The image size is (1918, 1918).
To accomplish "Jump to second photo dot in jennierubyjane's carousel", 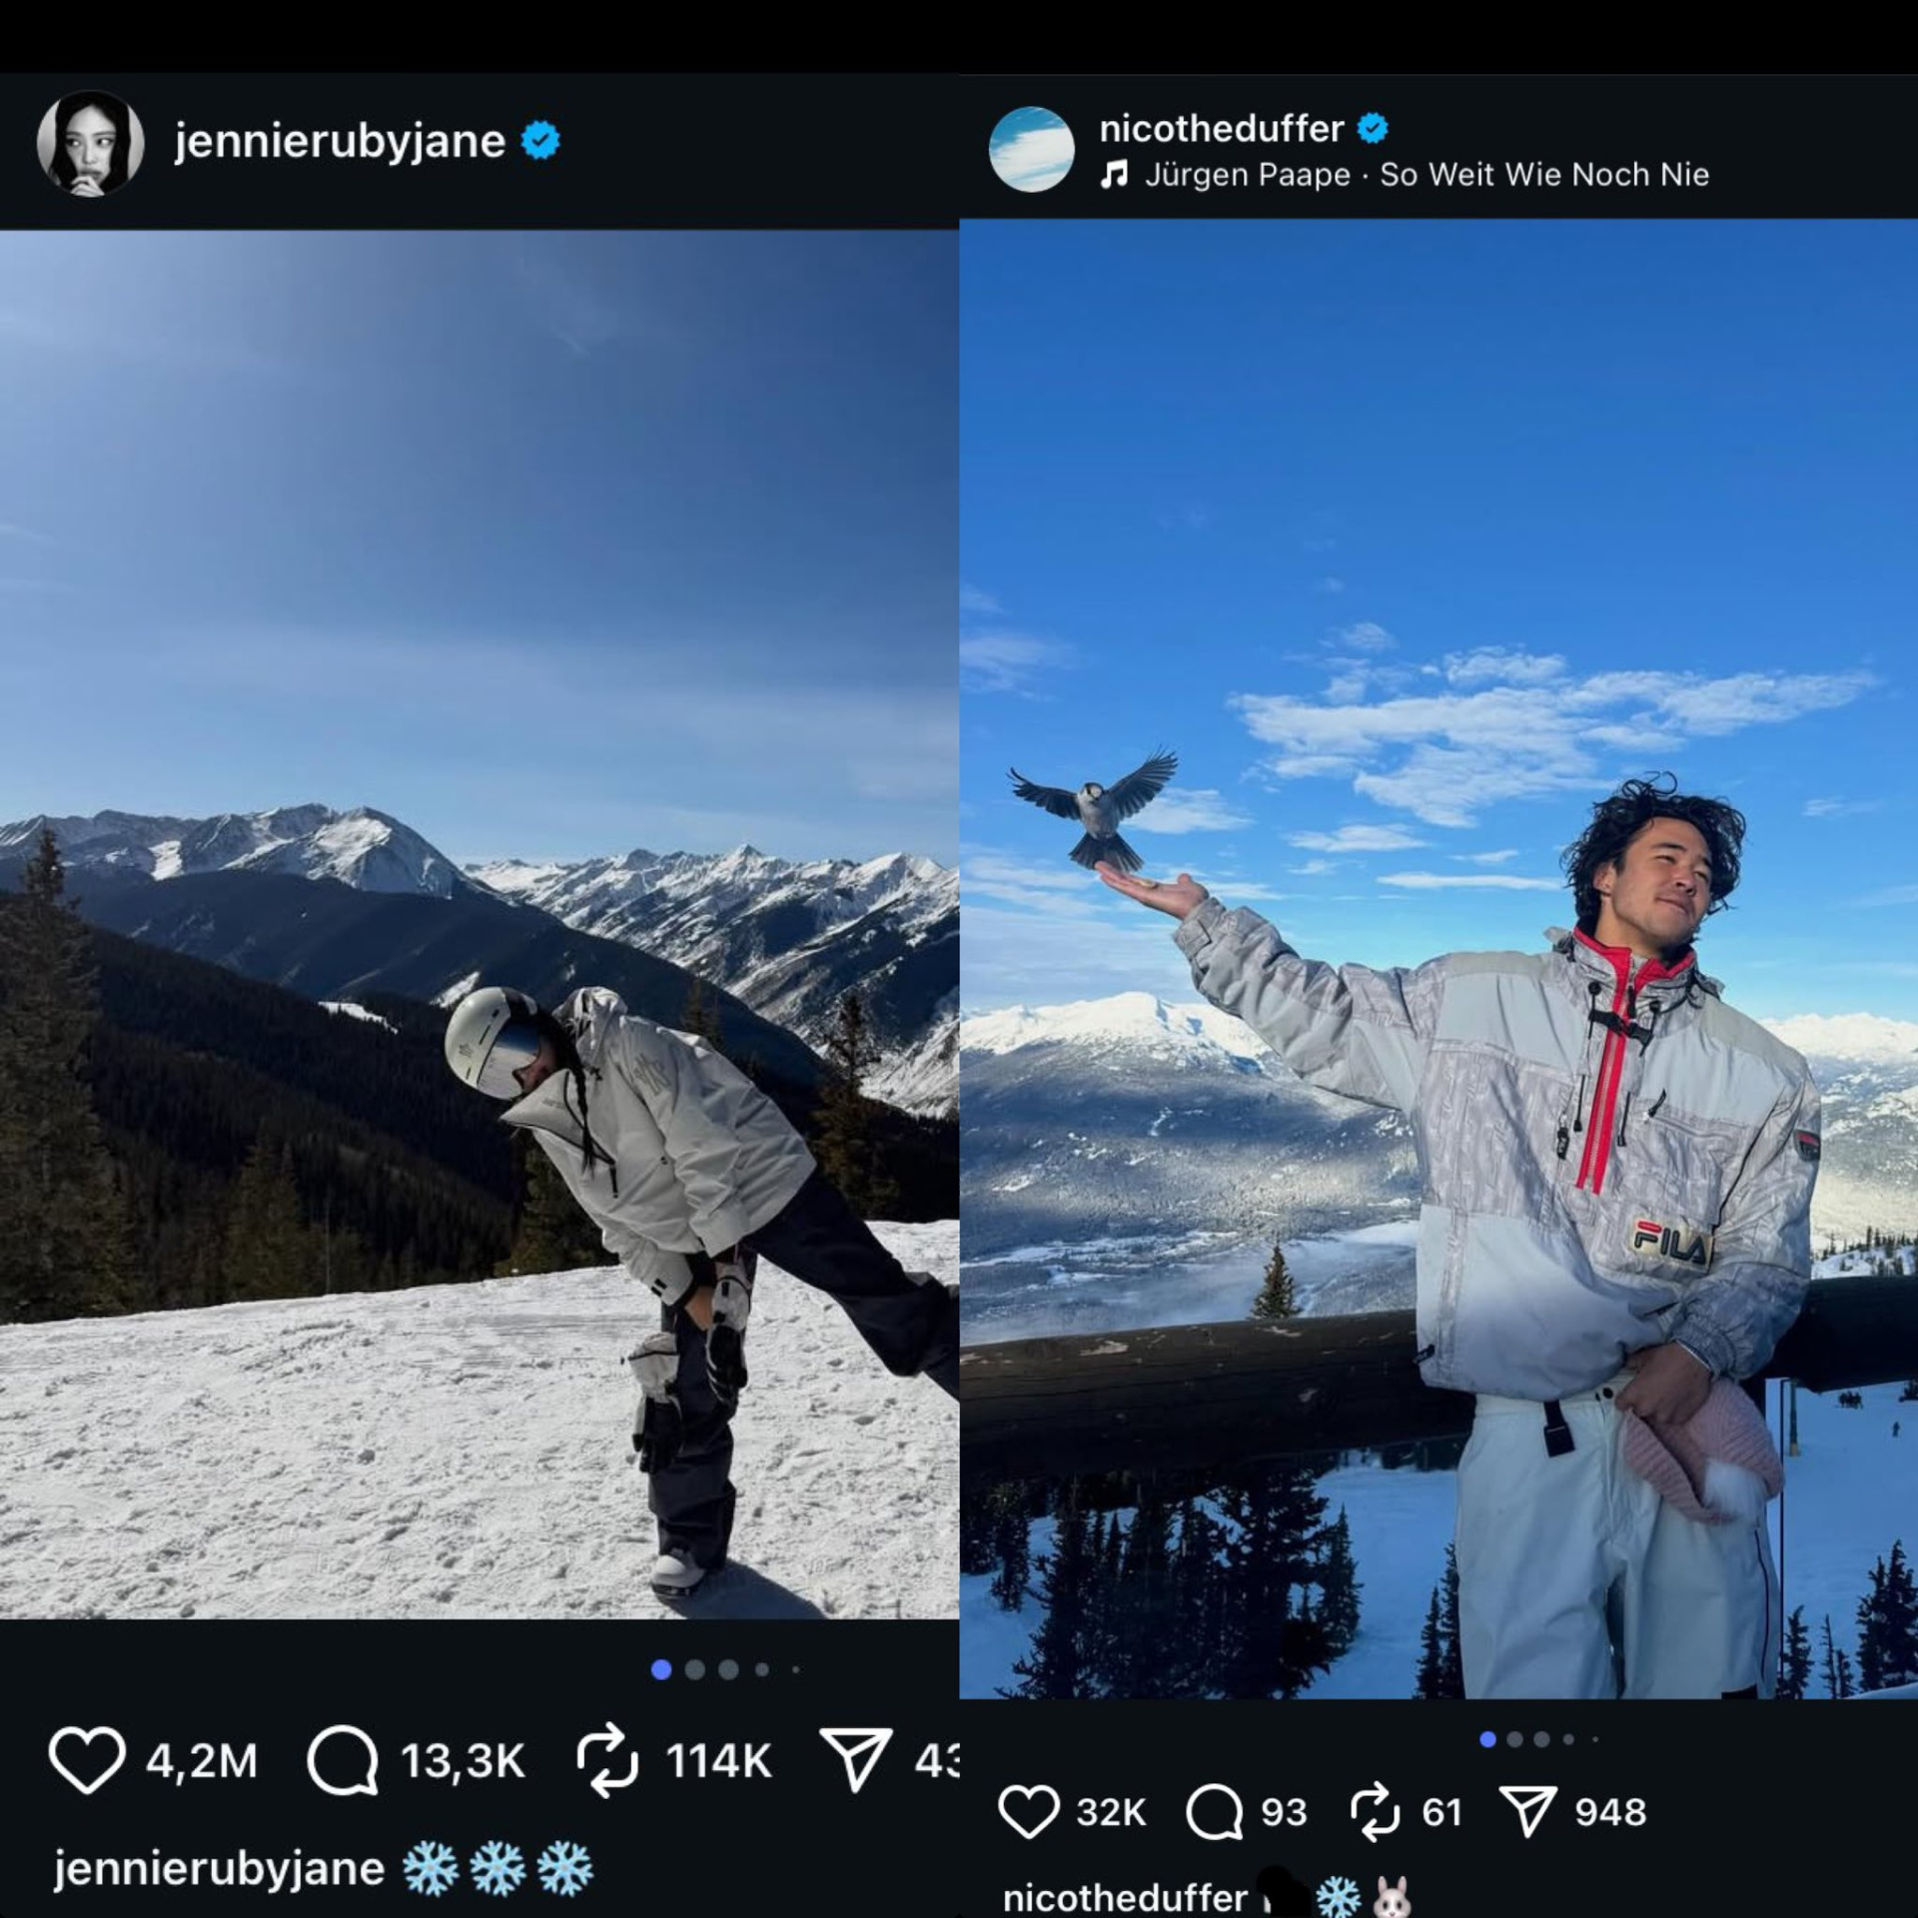I will (x=695, y=1669).
